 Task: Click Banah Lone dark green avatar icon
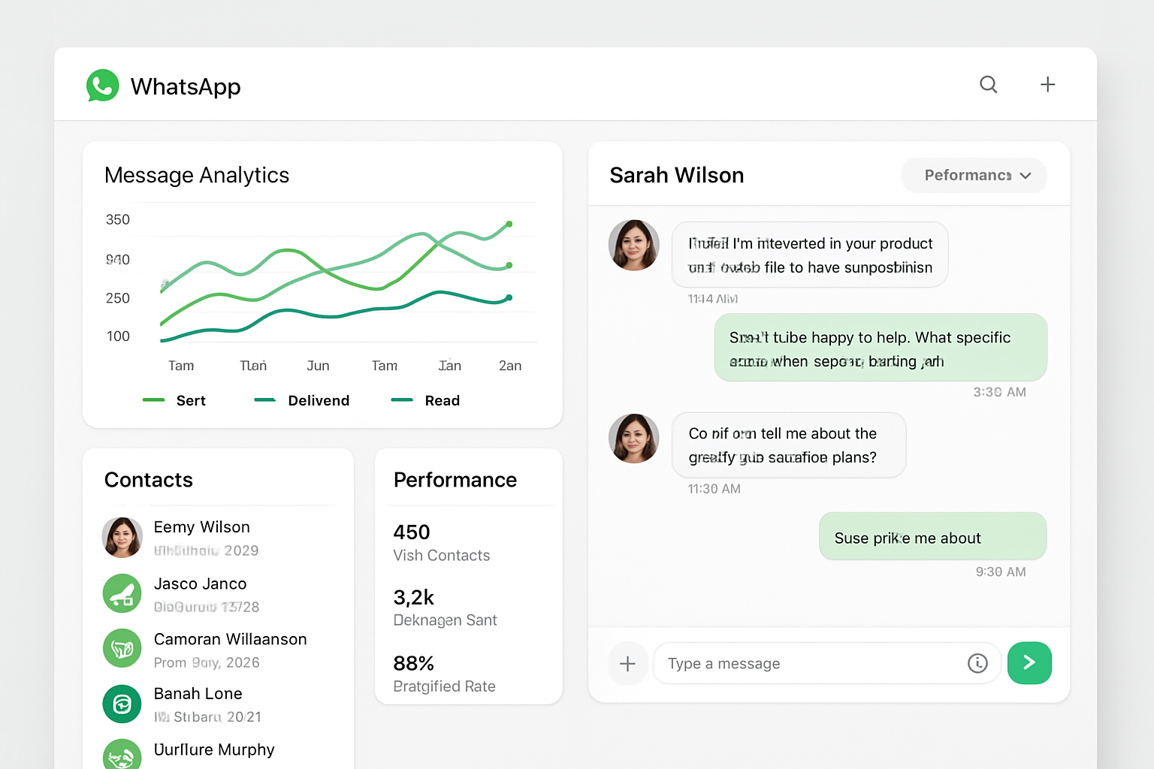122,704
